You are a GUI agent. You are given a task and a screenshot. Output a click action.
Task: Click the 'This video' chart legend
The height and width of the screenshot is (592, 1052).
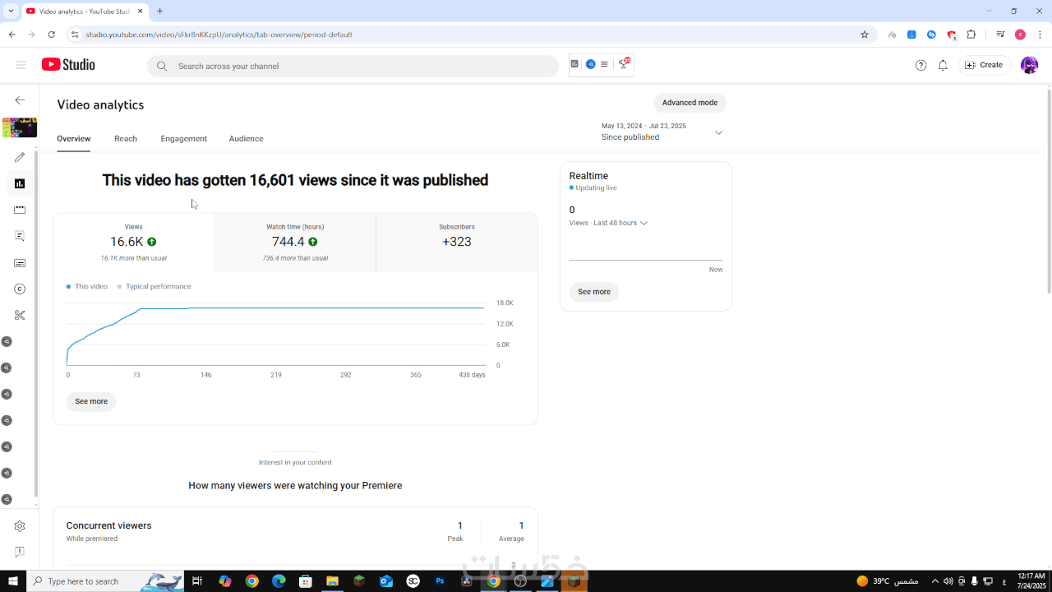tap(87, 287)
